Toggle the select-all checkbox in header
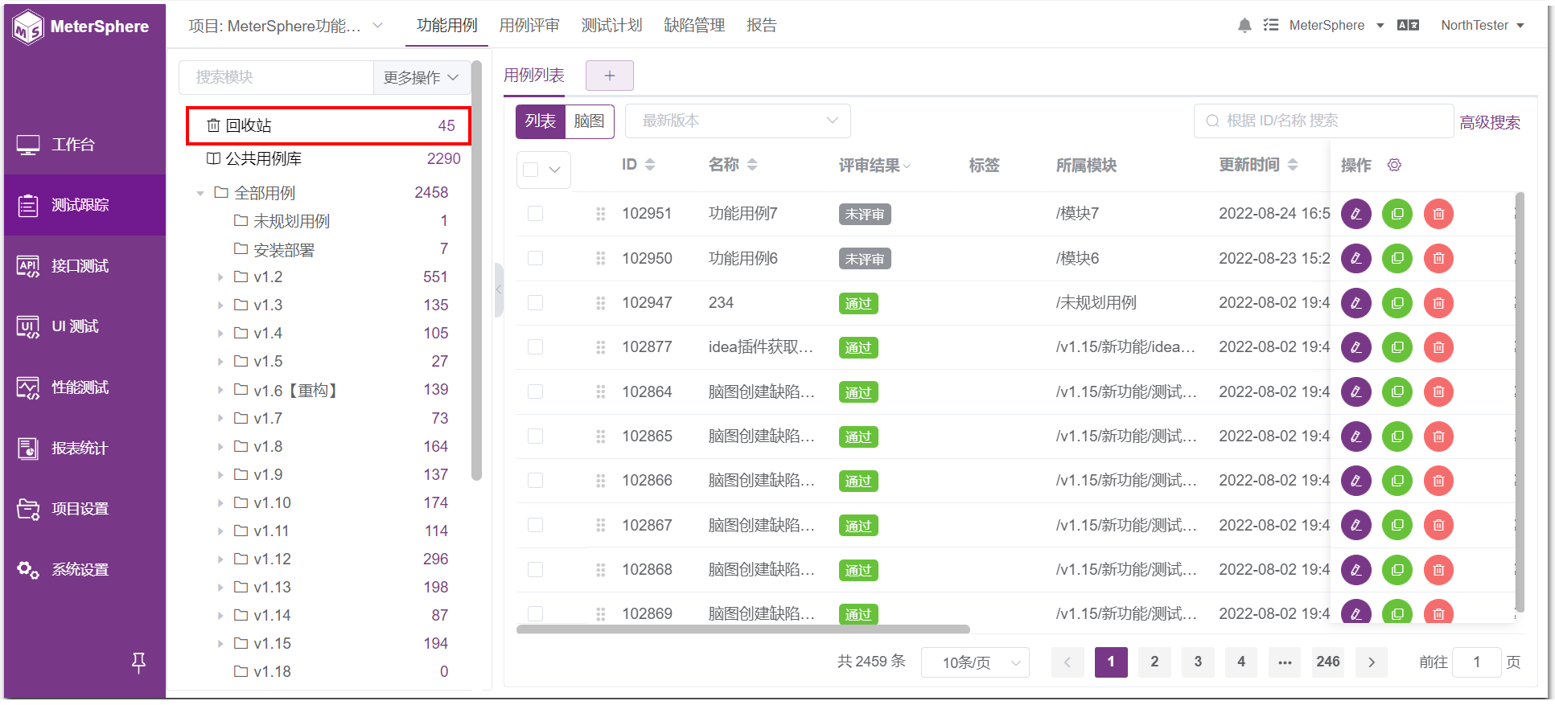This screenshot has width=1555, height=705. tap(531, 170)
